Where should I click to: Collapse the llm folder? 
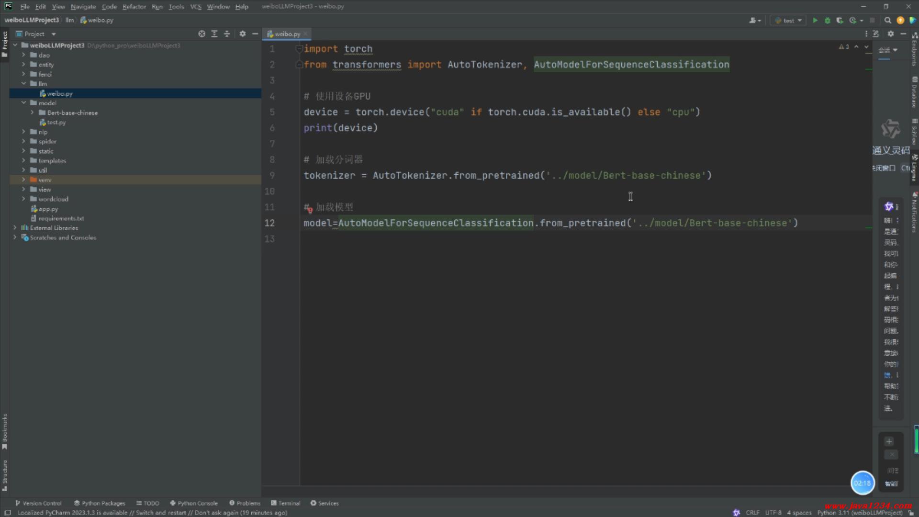pos(23,83)
